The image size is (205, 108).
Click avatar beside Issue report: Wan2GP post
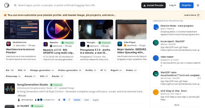pyautogui.click(x=156, y=43)
